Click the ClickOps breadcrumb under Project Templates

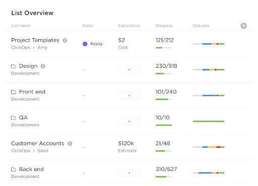tap(21, 48)
